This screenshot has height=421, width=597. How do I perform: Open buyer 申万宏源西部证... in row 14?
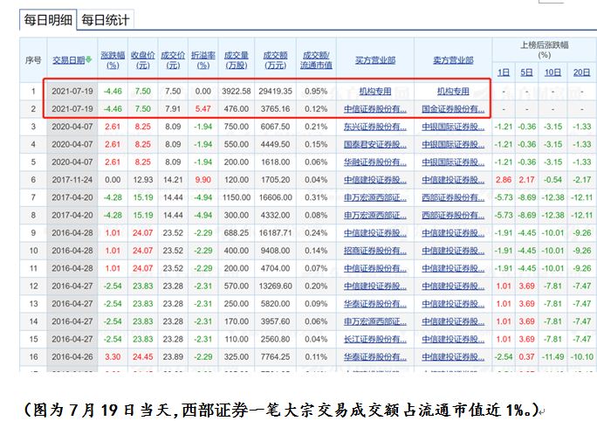coord(375,321)
